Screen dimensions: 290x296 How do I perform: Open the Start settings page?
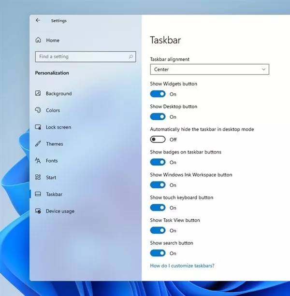(x=51, y=177)
